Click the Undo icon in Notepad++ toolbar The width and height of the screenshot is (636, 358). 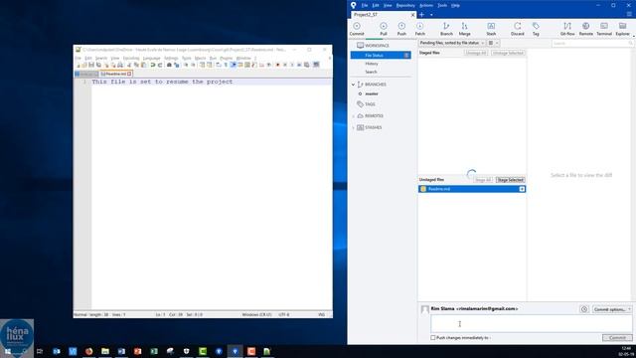(x=153, y=65)
